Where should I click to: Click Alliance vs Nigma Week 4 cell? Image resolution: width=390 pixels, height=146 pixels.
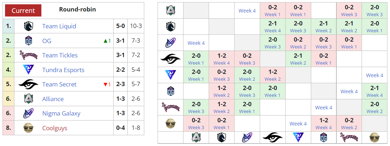point(247,10)
